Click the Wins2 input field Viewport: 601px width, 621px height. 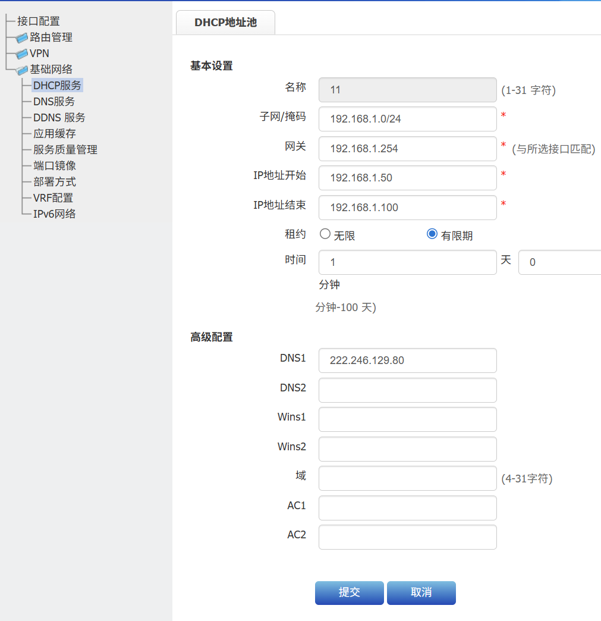pos(407,449)
